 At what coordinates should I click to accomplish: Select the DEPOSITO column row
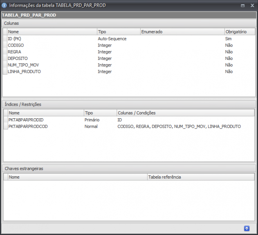(x=129, y=58)
